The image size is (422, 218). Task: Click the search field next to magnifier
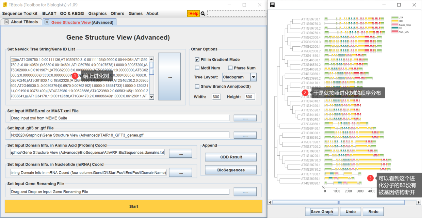tap(237, 14)
